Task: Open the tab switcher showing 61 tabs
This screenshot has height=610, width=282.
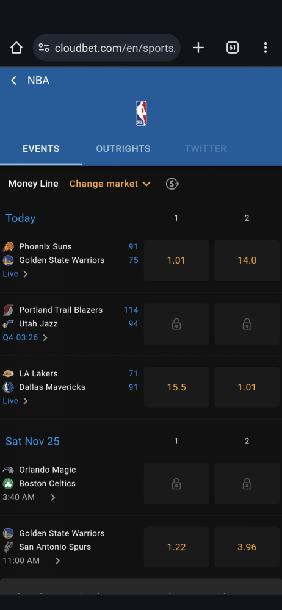Action: (232, 48)
